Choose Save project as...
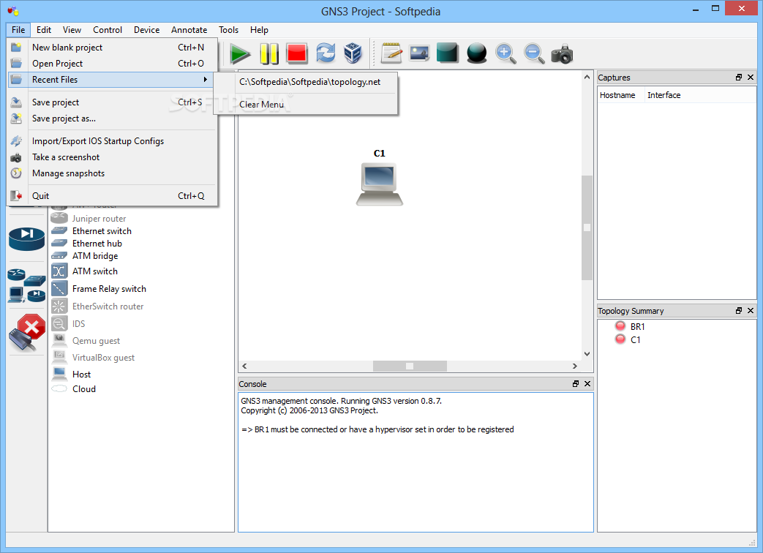This screenshot has width=763, height=553. pos(112,118)
